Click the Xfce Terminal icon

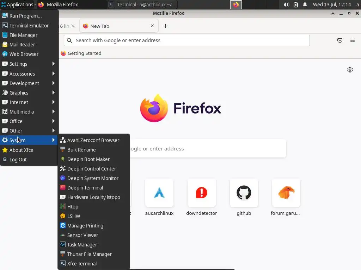tap(63, 264)
